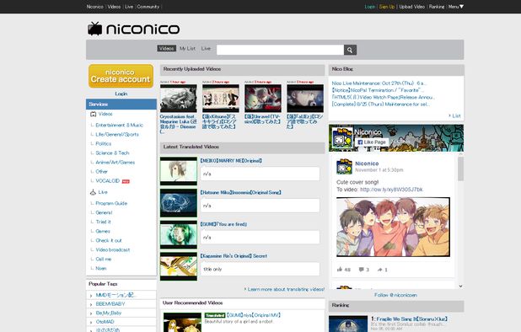Select the My List search tab

coord(187,49)
